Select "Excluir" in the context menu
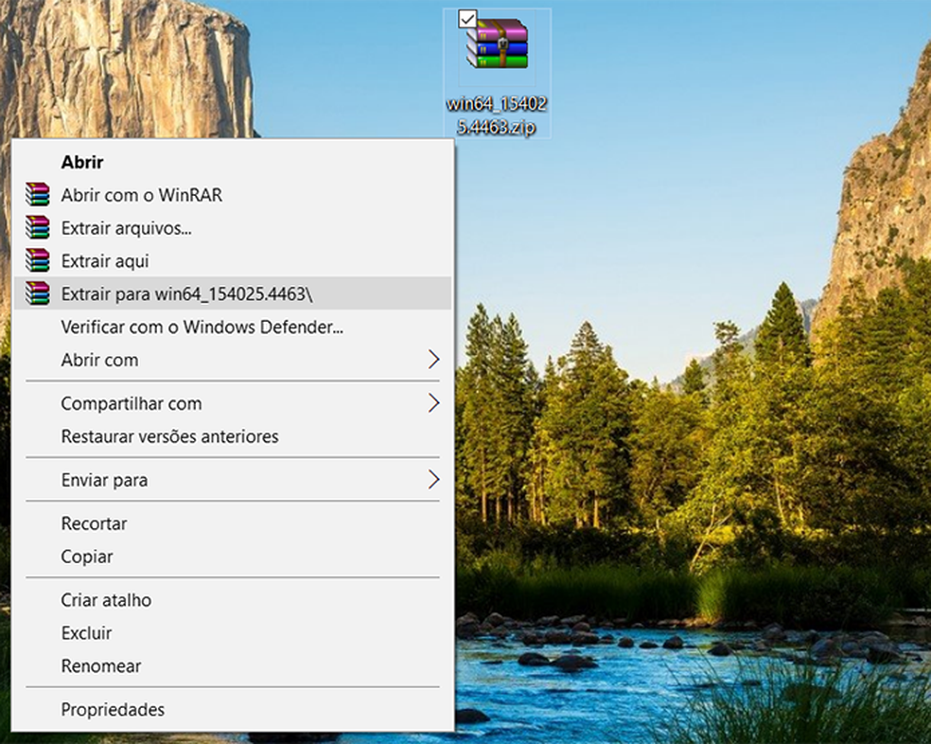 (232, 633)
